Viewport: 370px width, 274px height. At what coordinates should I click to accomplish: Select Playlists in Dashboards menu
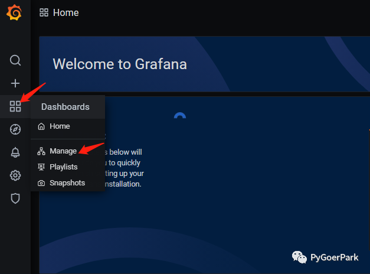(68, 167)
